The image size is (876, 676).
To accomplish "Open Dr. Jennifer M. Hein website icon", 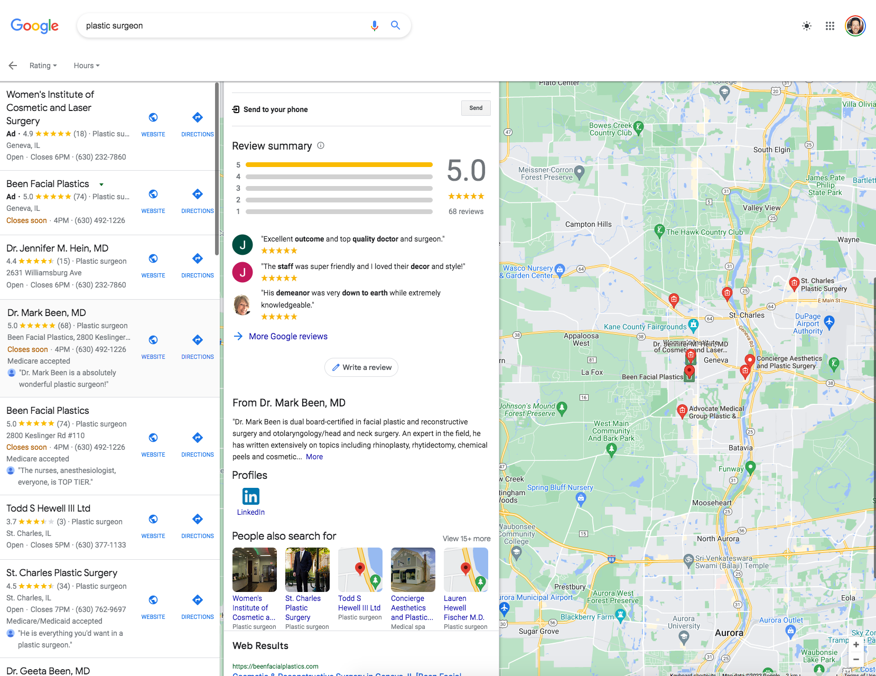I will [153, 258].
